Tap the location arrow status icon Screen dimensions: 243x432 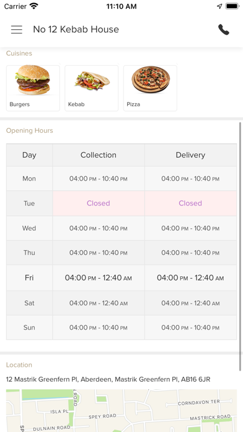pyautogui.click(x=219, y=6)
